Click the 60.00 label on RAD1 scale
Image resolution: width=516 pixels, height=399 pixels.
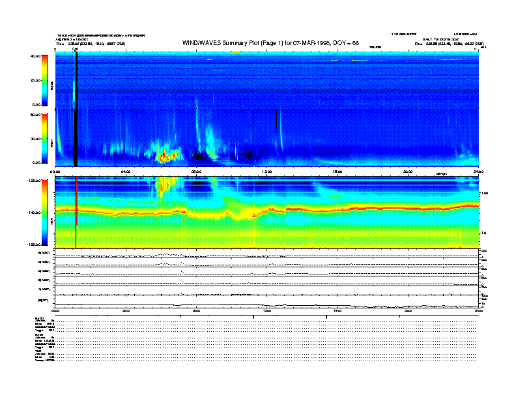(35, 115)
